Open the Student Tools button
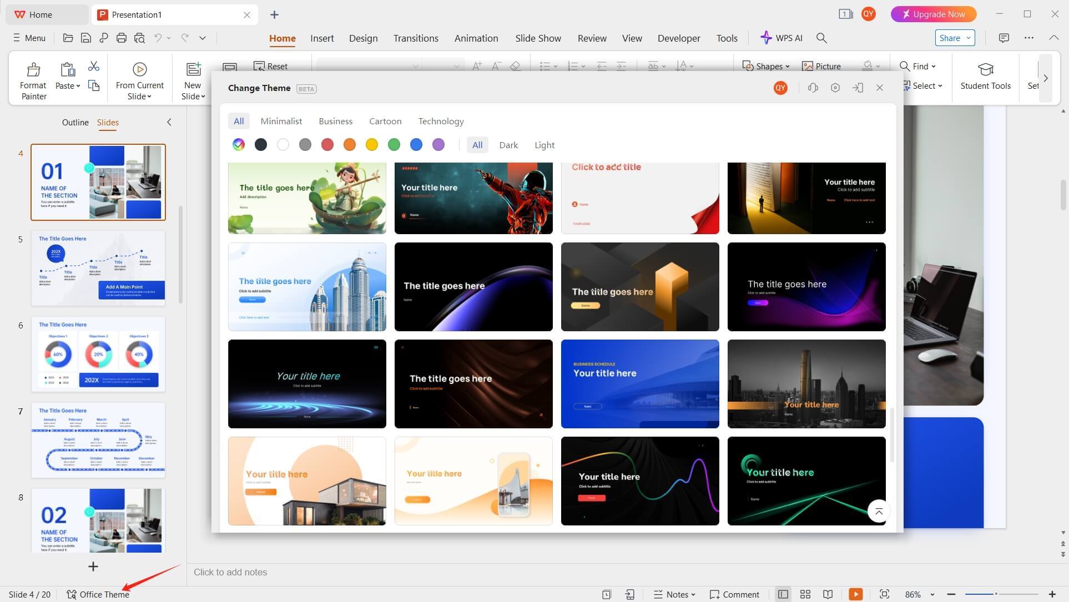Image resolution: width=1069 pixels, height=602 pixels. (x=985, y=76)
